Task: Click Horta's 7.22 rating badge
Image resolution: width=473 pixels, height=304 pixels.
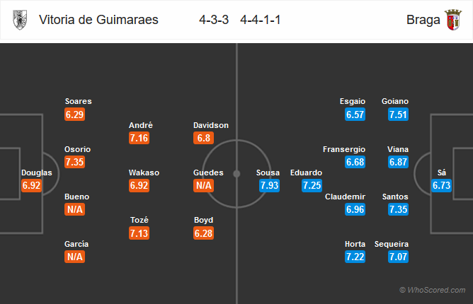Action: (x=355, y=257)
